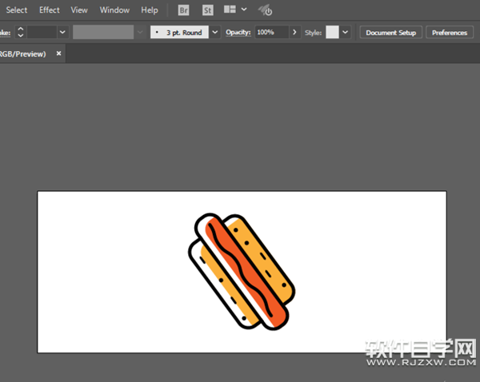Screen dimensions: 480x382
Task: Close the document tab with X
Action: point(58,54)
